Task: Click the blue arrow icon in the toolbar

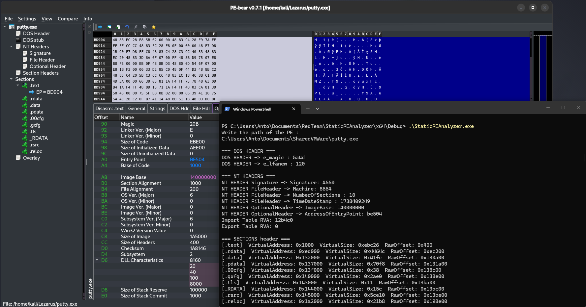Action: [x=100, y=27]
